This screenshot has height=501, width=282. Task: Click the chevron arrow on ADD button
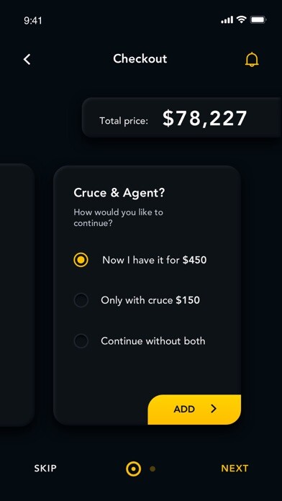(x=214, y=408)
